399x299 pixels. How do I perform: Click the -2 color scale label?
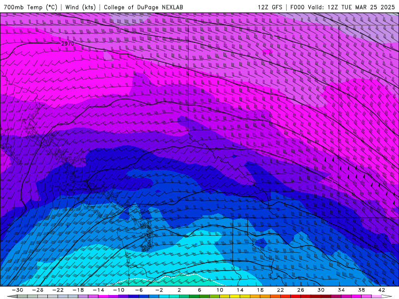(x=159, y=290)
